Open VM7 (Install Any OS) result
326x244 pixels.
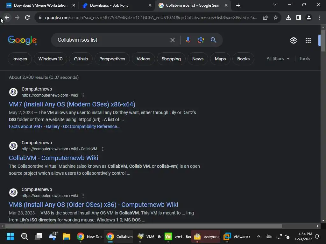tap(72, 104)
